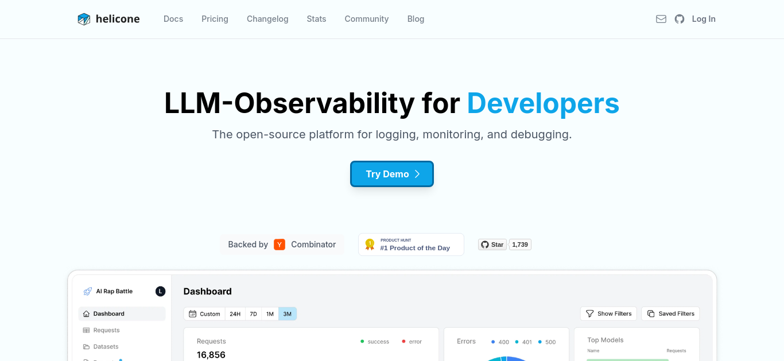Click the L user avatar circle
The height and width of the screenshot is (361, 784).
[x=160, y=292]
